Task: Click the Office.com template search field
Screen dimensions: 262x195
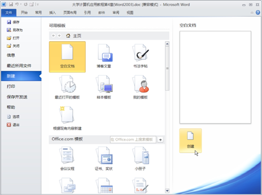Action: 133,139
